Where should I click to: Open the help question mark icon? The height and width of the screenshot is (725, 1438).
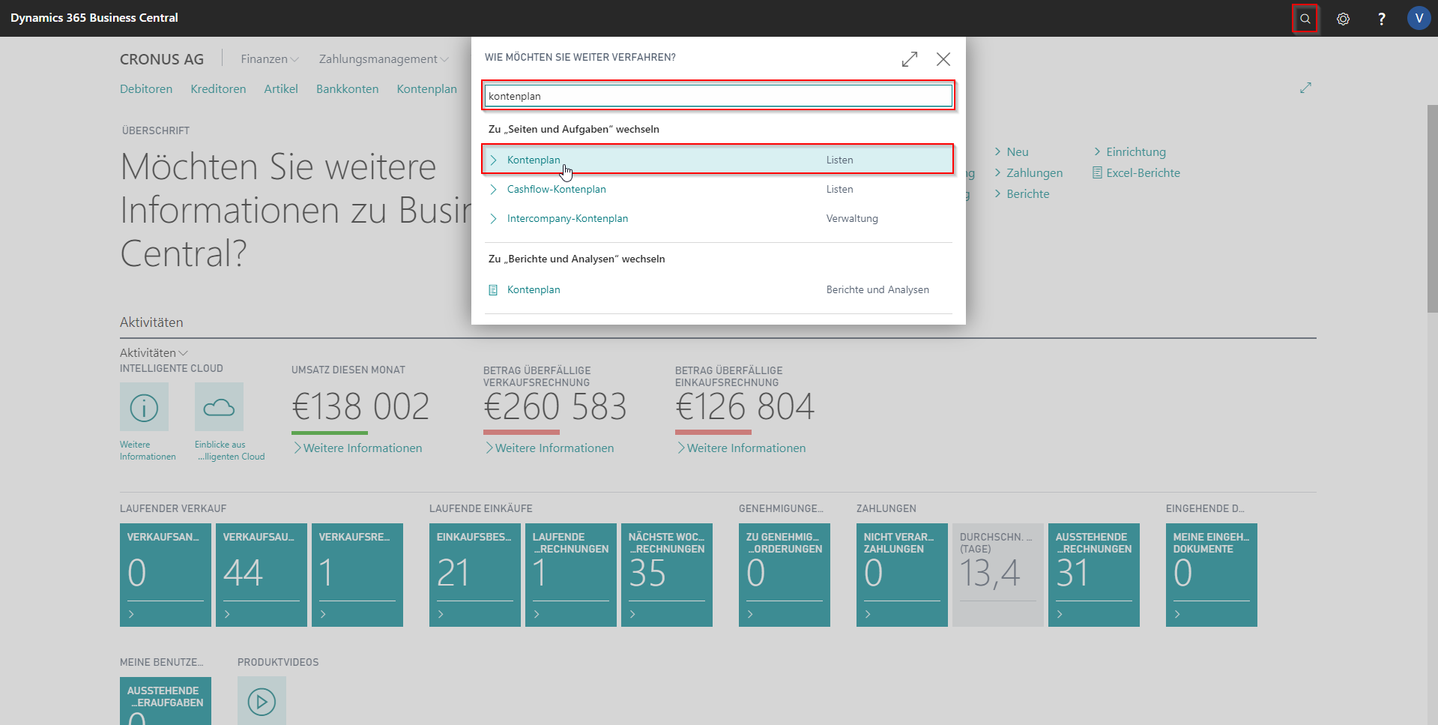pyautogui.click(x=1381, y=19)
